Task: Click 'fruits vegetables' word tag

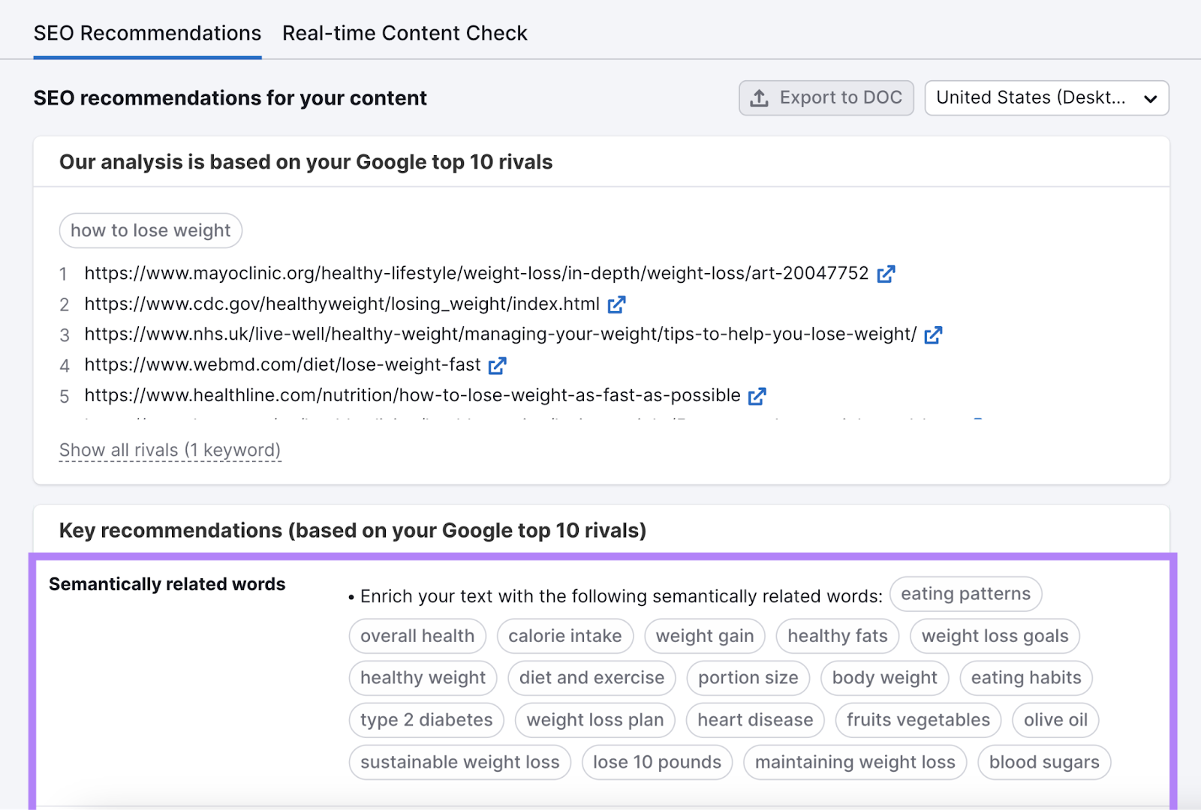Action: (919, 720)
